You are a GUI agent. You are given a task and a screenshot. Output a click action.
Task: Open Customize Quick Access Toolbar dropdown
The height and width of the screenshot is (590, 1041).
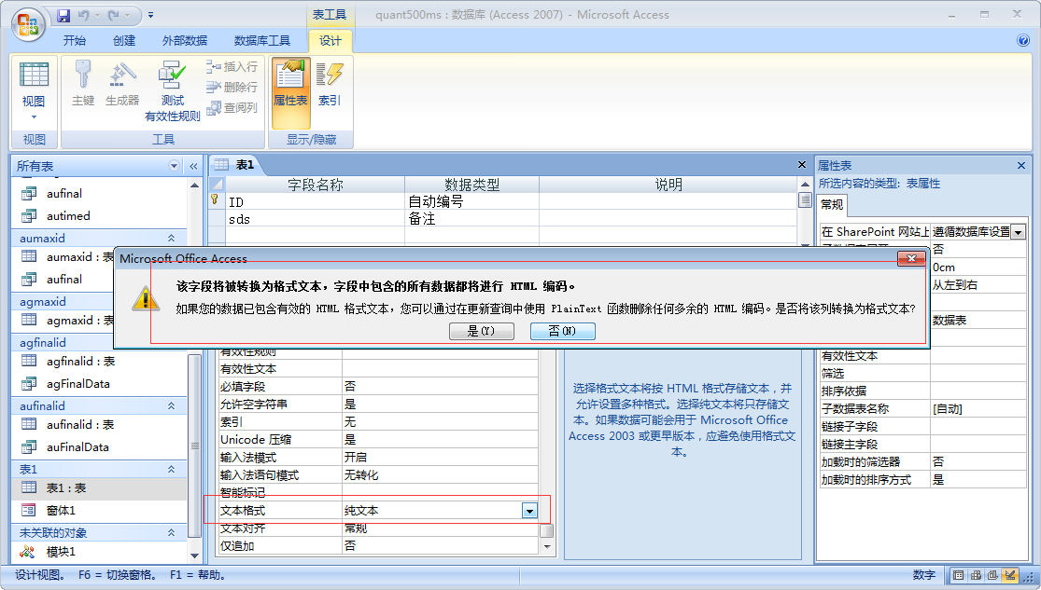coord(150,15)
